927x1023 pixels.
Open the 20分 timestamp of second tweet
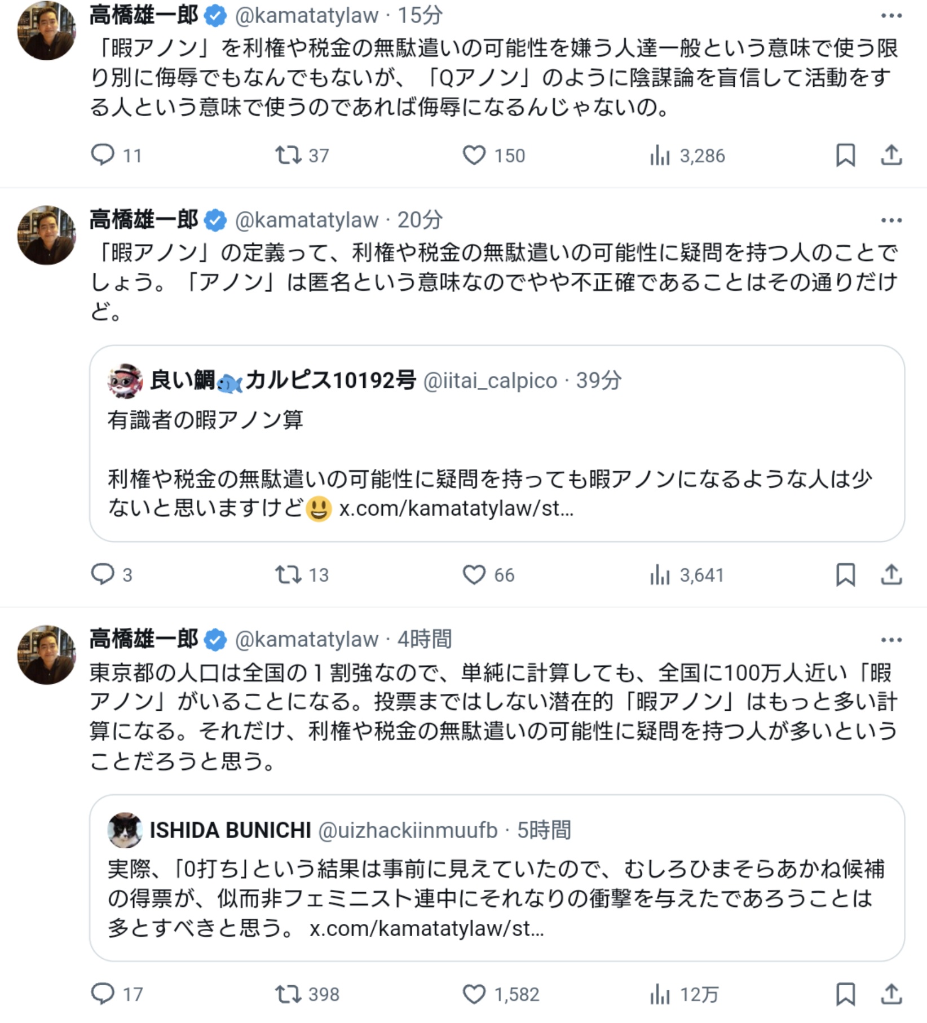coord(420,220)
